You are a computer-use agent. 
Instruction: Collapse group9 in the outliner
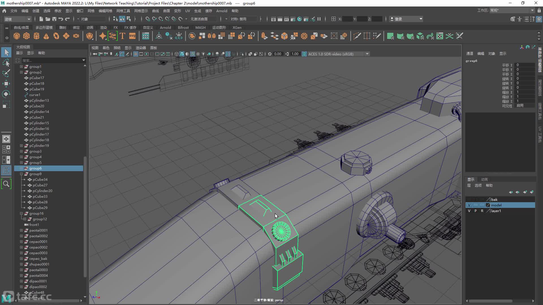coord(21,174)
